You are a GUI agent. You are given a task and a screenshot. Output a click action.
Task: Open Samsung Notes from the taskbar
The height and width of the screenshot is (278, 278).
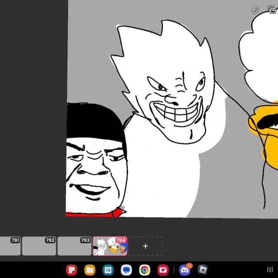71,270
